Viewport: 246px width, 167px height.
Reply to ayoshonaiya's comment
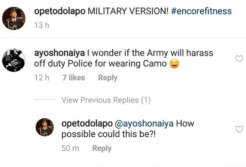[107, 78]
